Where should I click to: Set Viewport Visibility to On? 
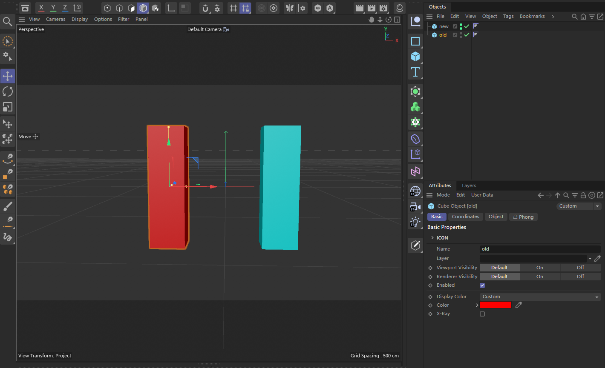[x=540, y=268]
